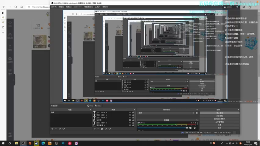The height and width of the screenshot is (146, 260).
Task: Toggle visibility of 窗口采集 5 source
Action: click(x=130, y=125)
